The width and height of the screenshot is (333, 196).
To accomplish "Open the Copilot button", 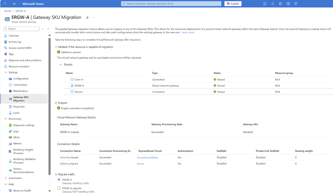I will click(x=233, y=4).
